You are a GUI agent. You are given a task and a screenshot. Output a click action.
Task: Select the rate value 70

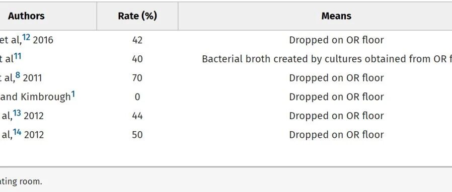(x=137, y=78)
